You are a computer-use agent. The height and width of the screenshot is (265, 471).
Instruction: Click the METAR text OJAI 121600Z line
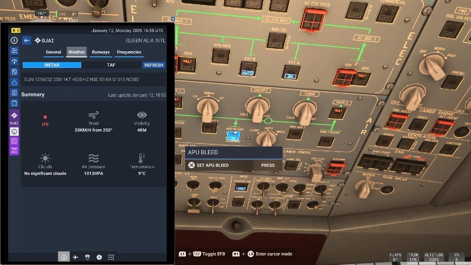[x=82, y=79]
